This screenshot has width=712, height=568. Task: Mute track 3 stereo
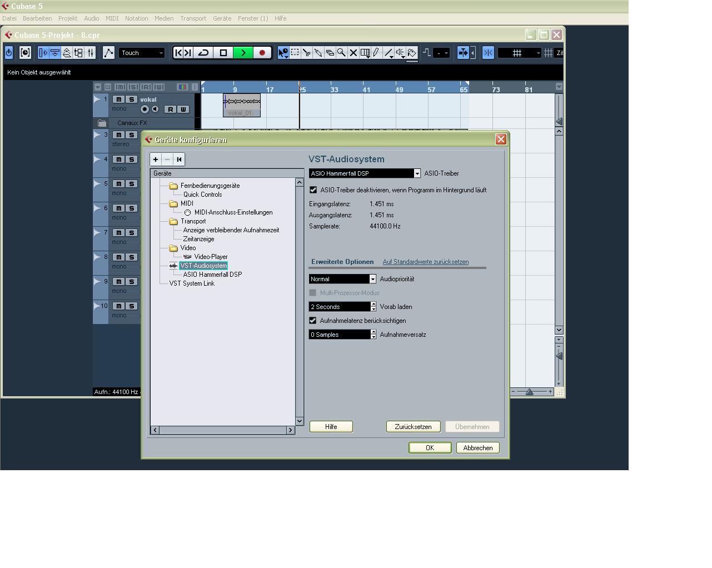(x=118, y=135)
